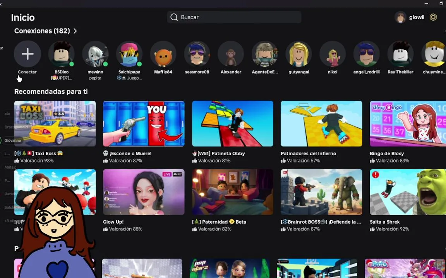
Task: Open BSDleo's avatar
Action: click(62, 54)
